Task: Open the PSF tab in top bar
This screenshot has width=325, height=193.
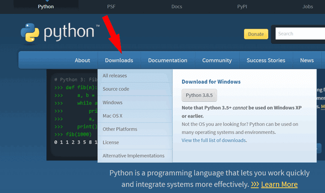Action: [x=111, y=7]
